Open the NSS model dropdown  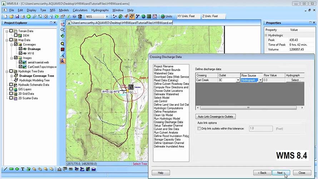pos(106,16)
